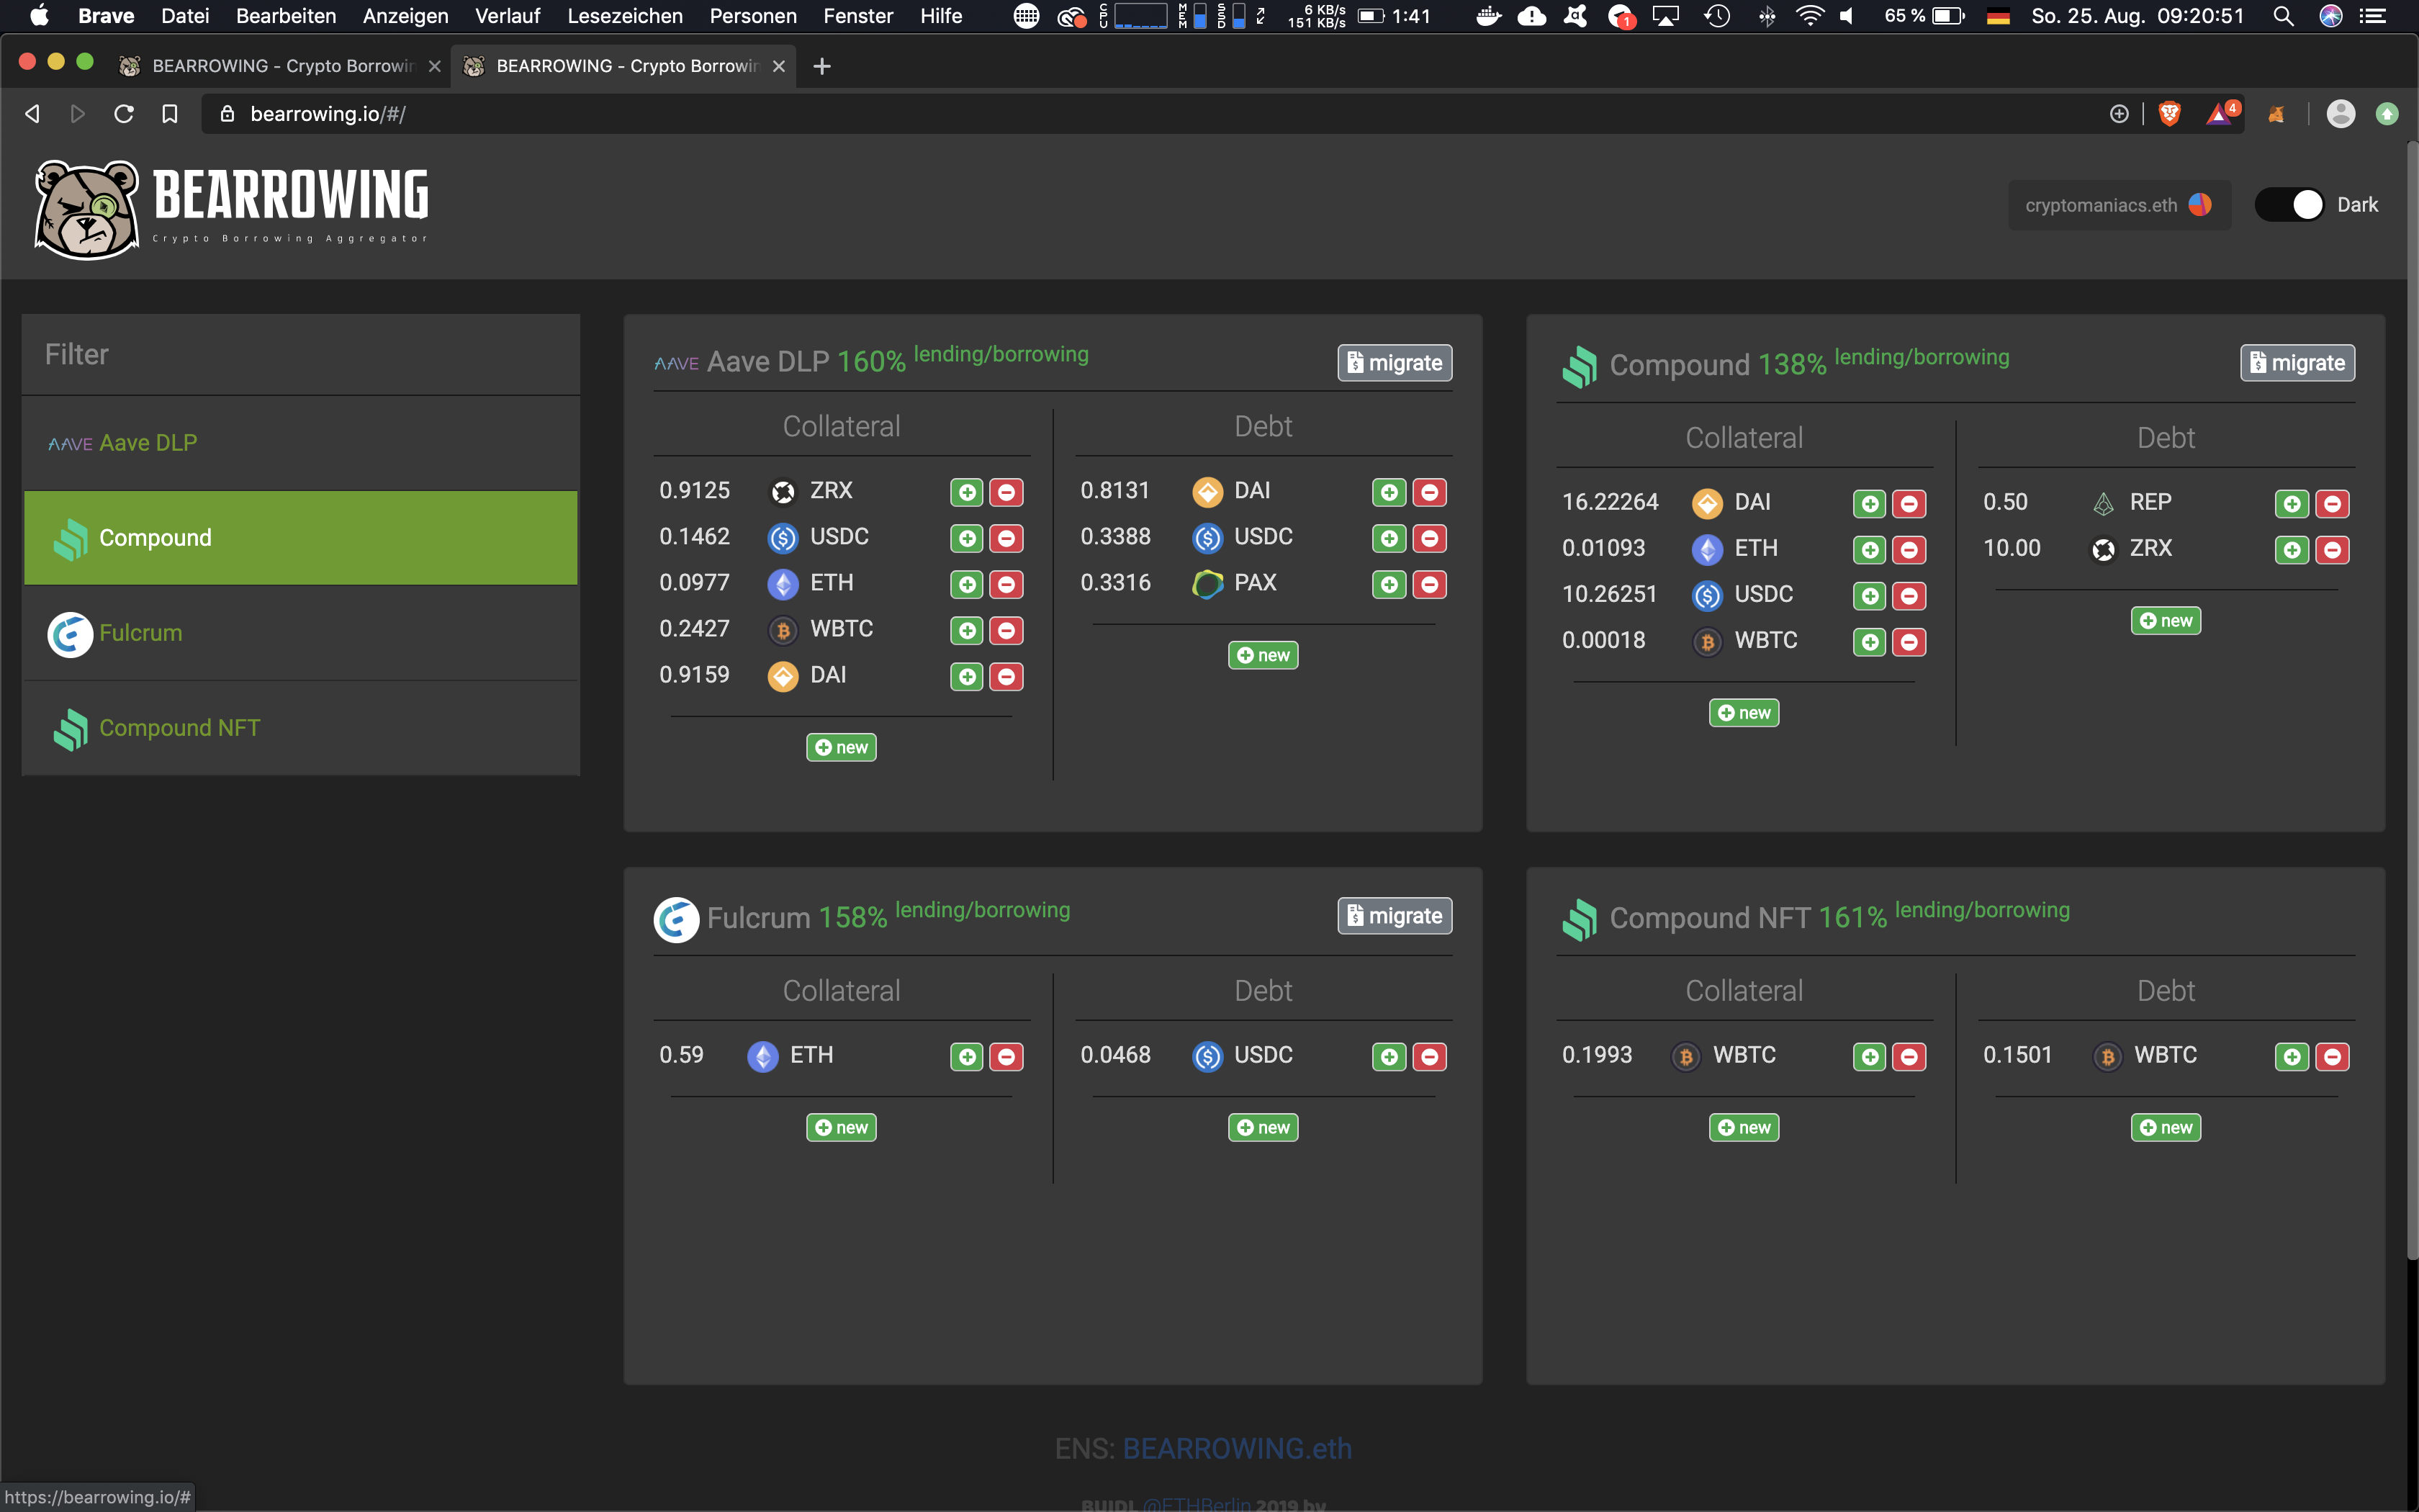Open the Lesezeichen menu
The image size is (2419, 1512).
(x=625, y=16)
